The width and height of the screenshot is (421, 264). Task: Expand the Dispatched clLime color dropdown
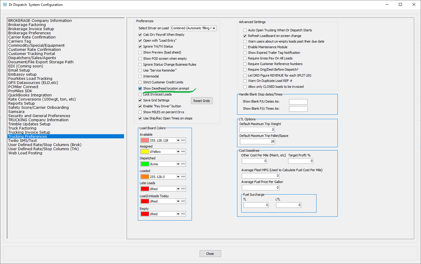click(178, 164)
